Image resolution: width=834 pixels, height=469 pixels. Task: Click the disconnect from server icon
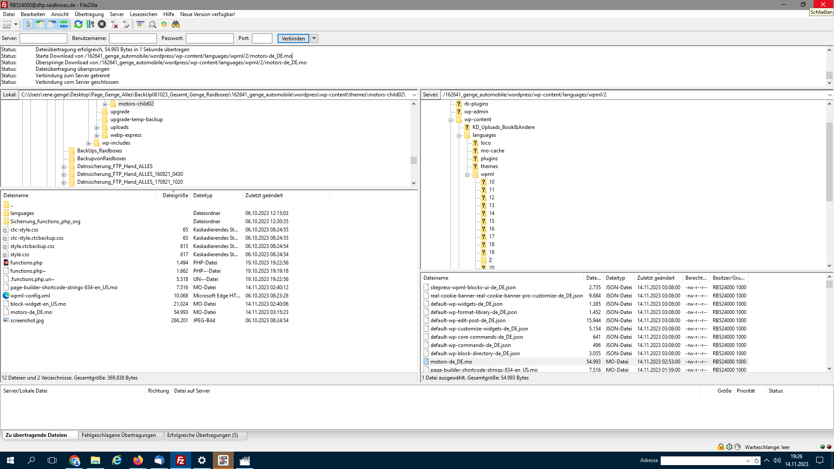[x=114, y=24]
